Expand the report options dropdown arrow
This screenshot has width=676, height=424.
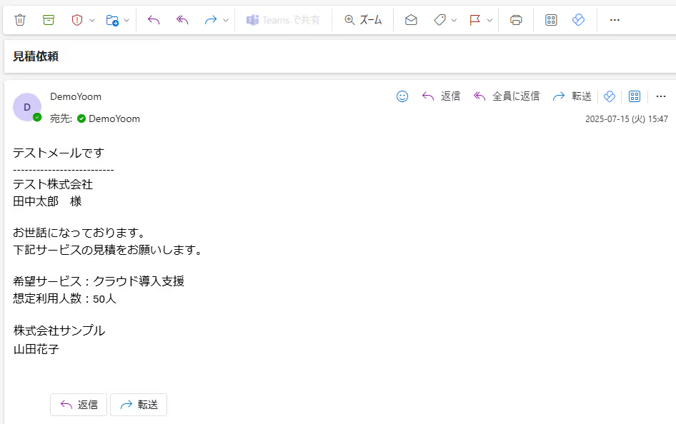tap(92, 20)
